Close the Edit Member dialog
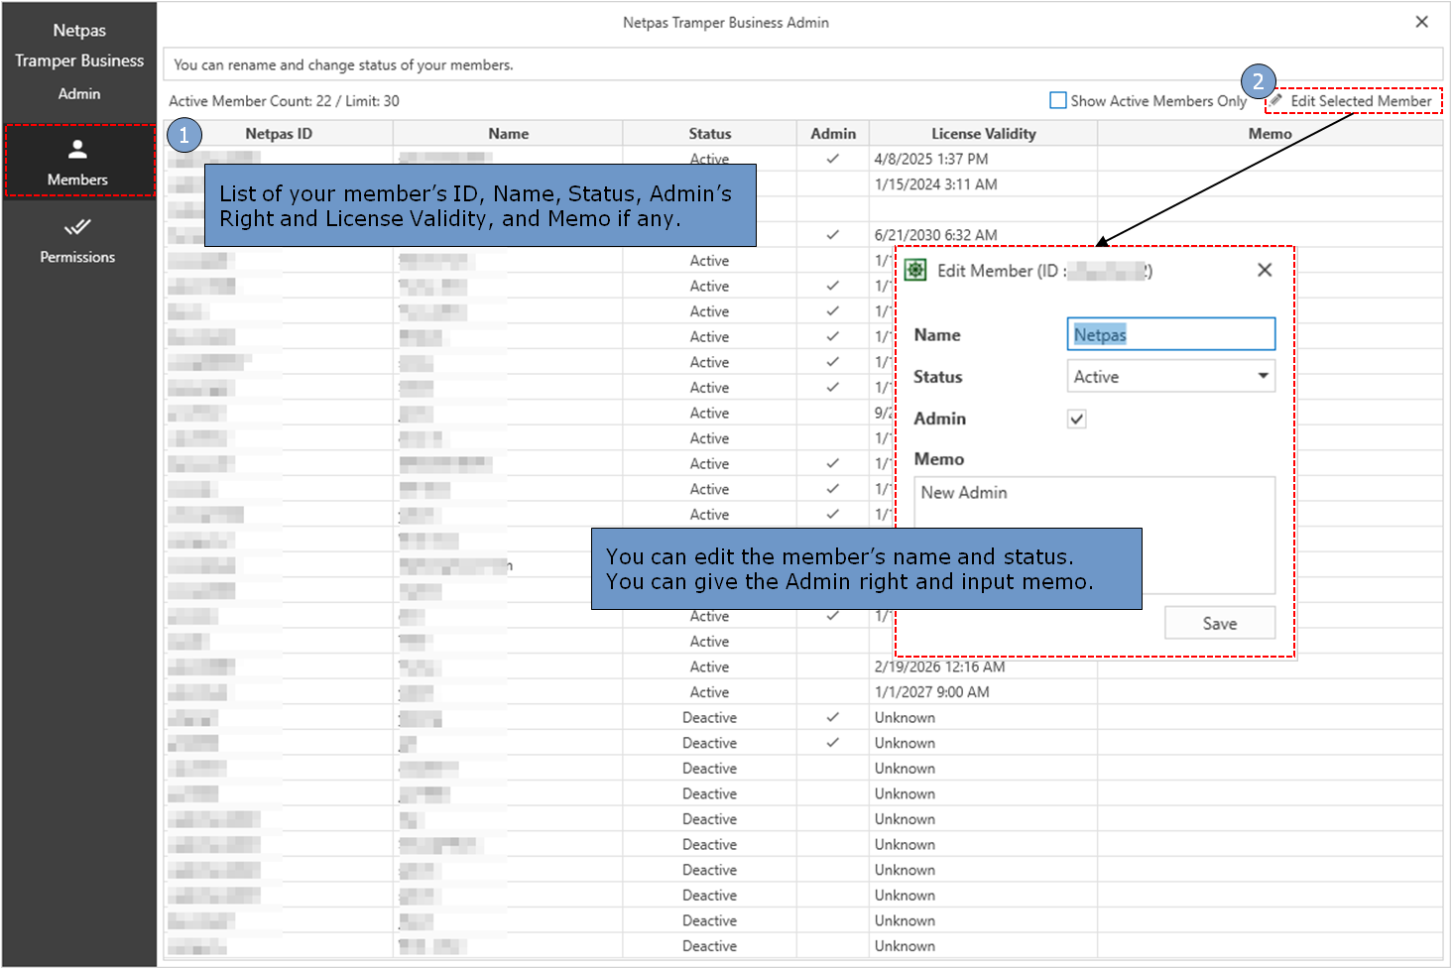 click(1264, 270)
